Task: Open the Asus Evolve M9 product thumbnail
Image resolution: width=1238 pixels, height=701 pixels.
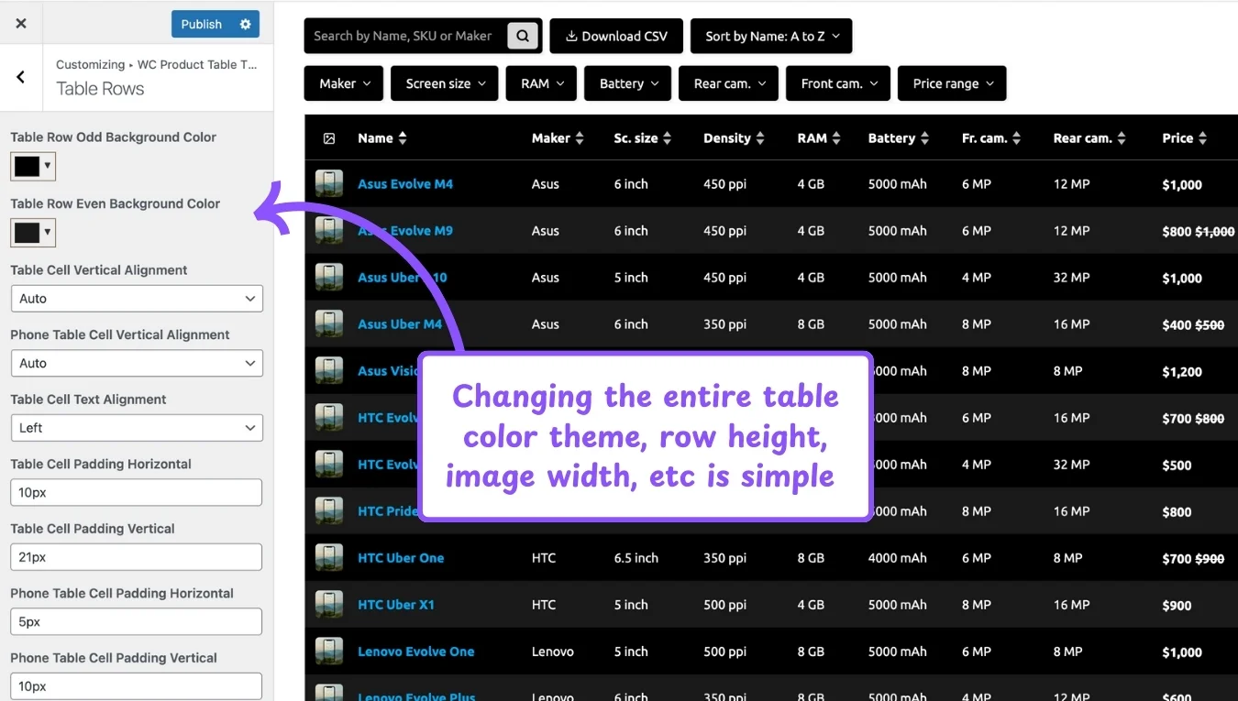Action: [329, 230]
